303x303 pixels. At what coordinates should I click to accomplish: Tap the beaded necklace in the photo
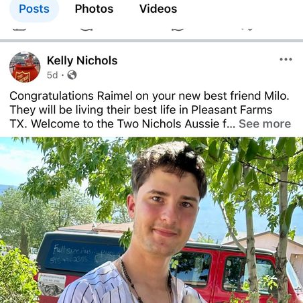click(131, 282)
